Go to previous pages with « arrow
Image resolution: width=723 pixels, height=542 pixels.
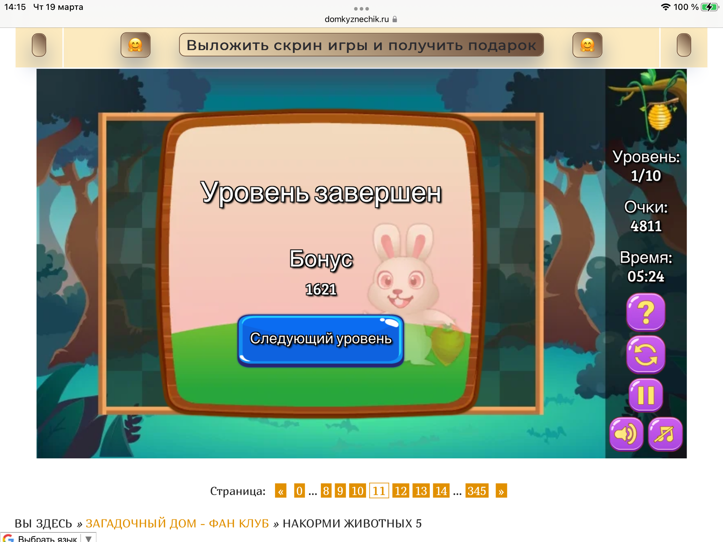point(281,491)
